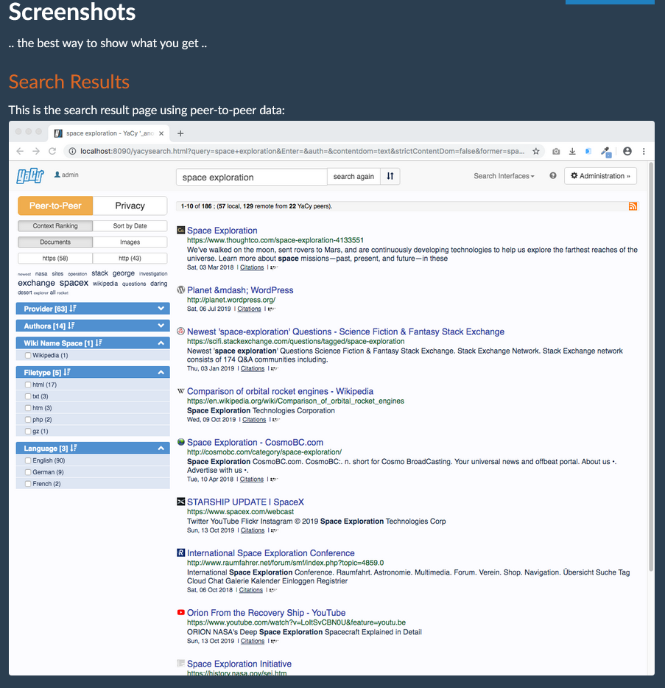Click the admin user icon
Viewport: 665px width, 688px height.
coord(57,175)
